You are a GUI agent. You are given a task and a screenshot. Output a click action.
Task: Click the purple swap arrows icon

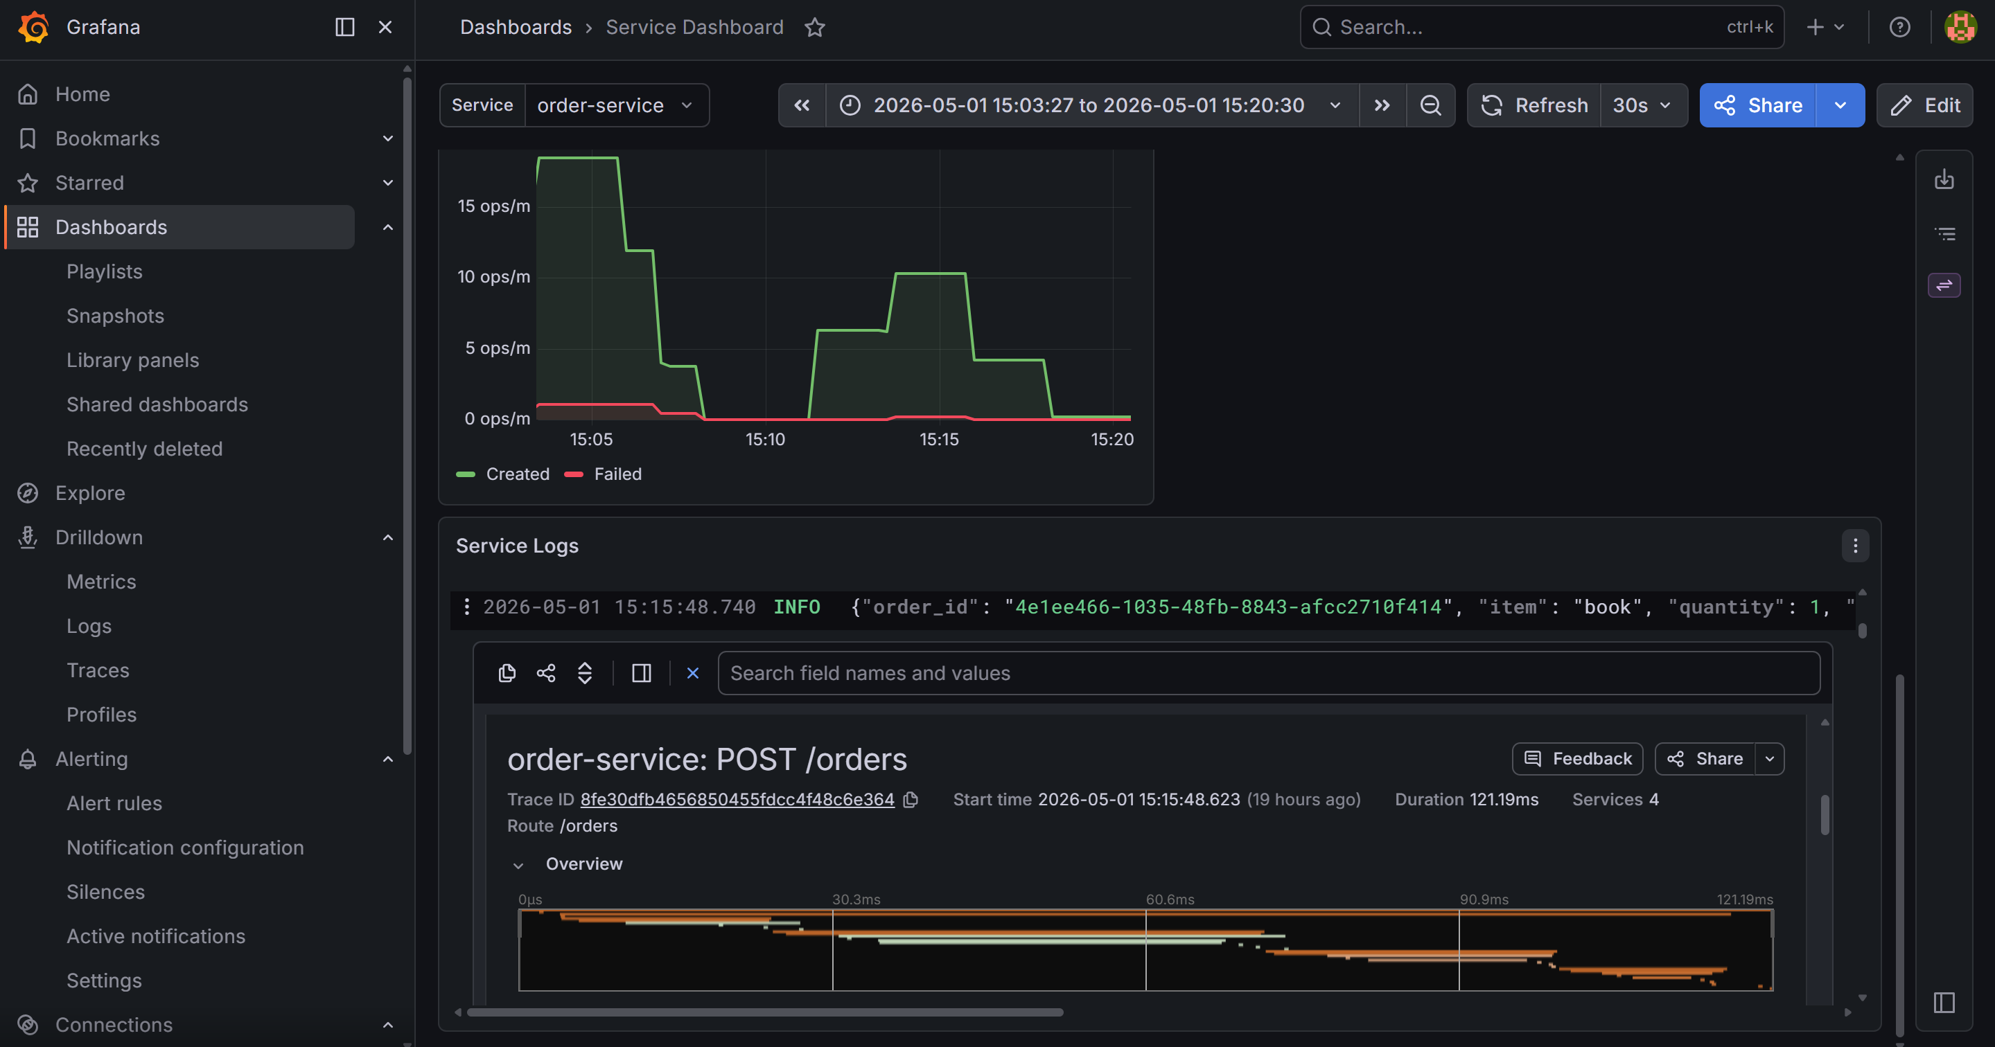click(x=1944, y=285)
